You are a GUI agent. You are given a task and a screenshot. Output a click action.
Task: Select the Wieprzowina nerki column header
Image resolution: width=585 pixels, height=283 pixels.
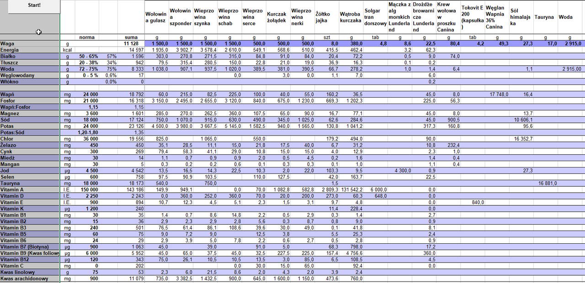(x=302, y=17)
